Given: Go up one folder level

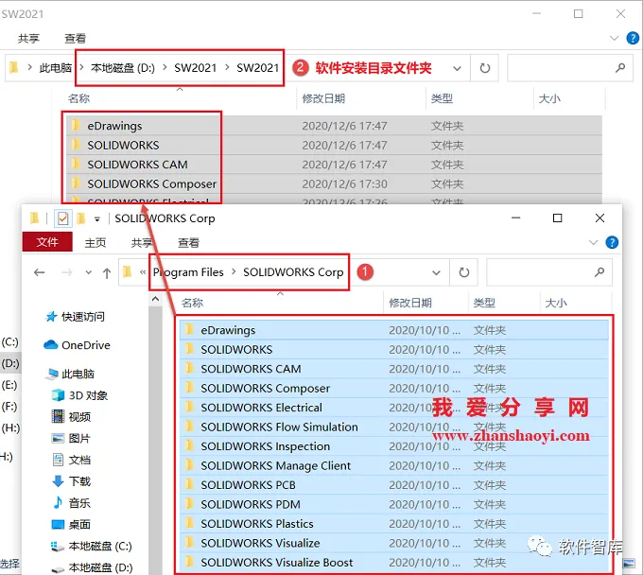Looking at the screenshot, I should (x=107, y=272).
